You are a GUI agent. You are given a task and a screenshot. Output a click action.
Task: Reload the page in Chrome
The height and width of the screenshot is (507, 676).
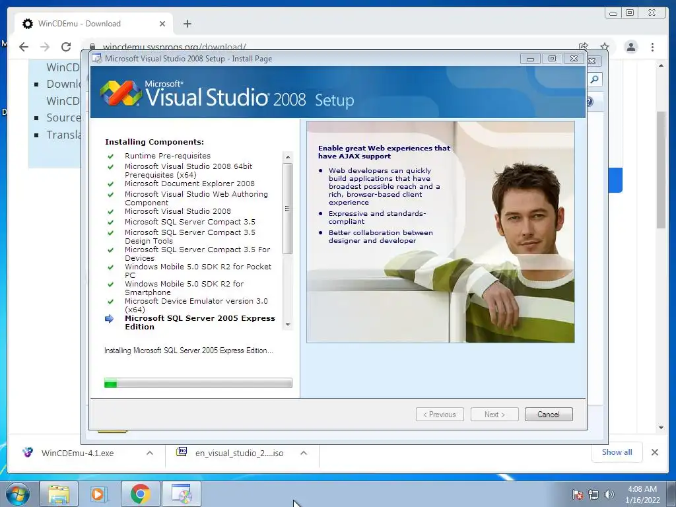66,47
